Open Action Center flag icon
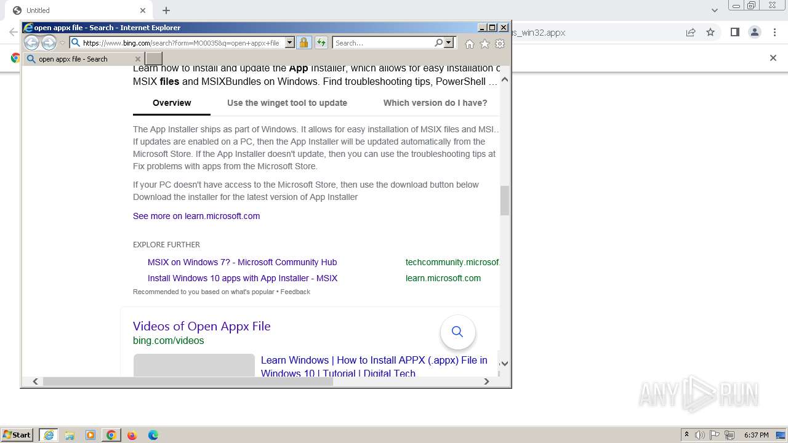Image resolution: width=788 pixels, height=443 pixels. [x=715, y=435]
